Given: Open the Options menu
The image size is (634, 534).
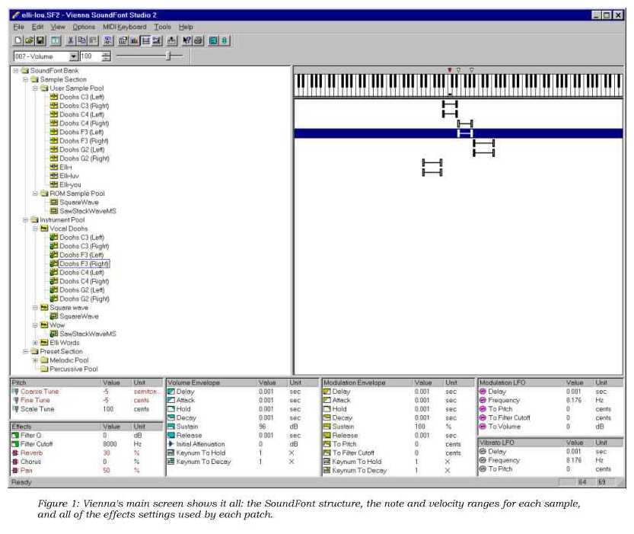Looking at the screenshot, I should point(84,26).
